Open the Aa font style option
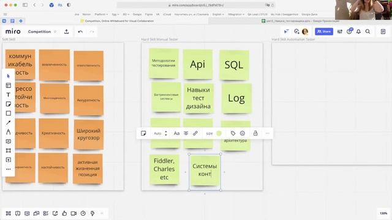 pyautogui.click(x=176, y=133)
